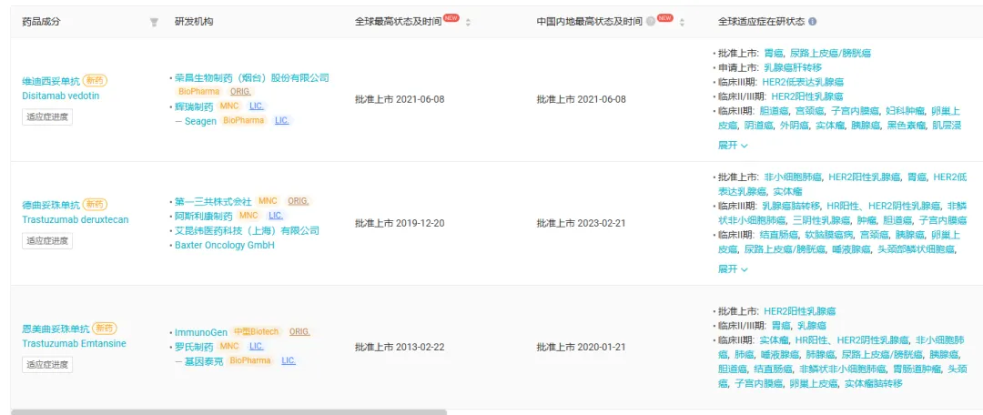Click the filter icon in 药品成分 column
This screenshot has width=983, height=415.
point(154,22)
